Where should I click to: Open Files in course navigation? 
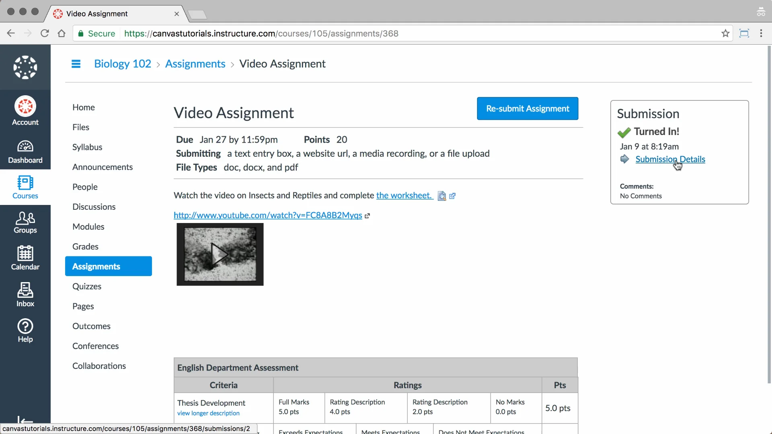click(81, 127)
